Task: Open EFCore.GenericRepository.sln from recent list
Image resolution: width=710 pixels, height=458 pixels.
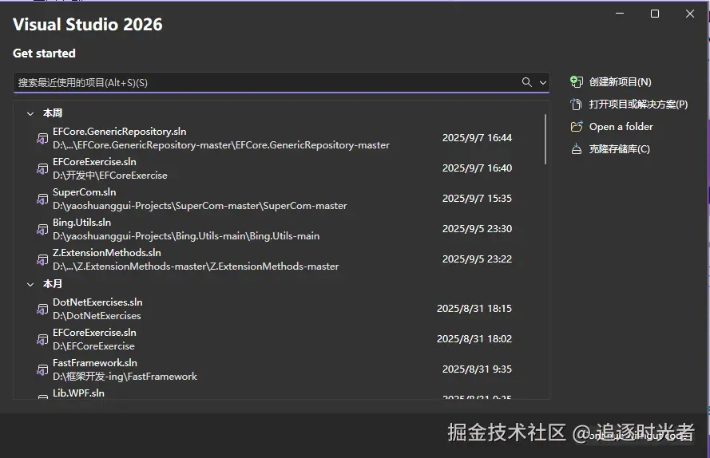Action: tap(120, 131)
